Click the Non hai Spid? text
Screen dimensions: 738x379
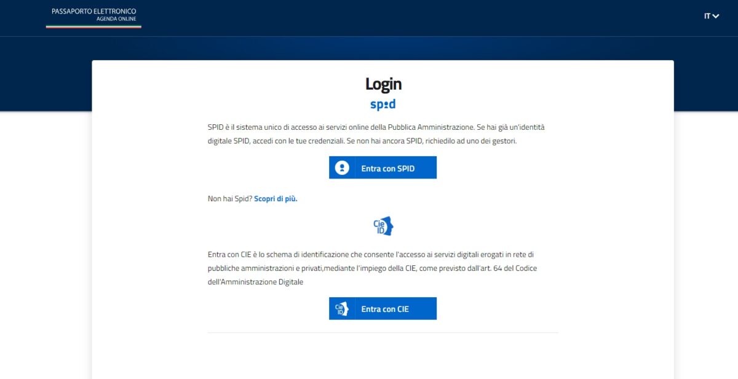click(230, 199)
